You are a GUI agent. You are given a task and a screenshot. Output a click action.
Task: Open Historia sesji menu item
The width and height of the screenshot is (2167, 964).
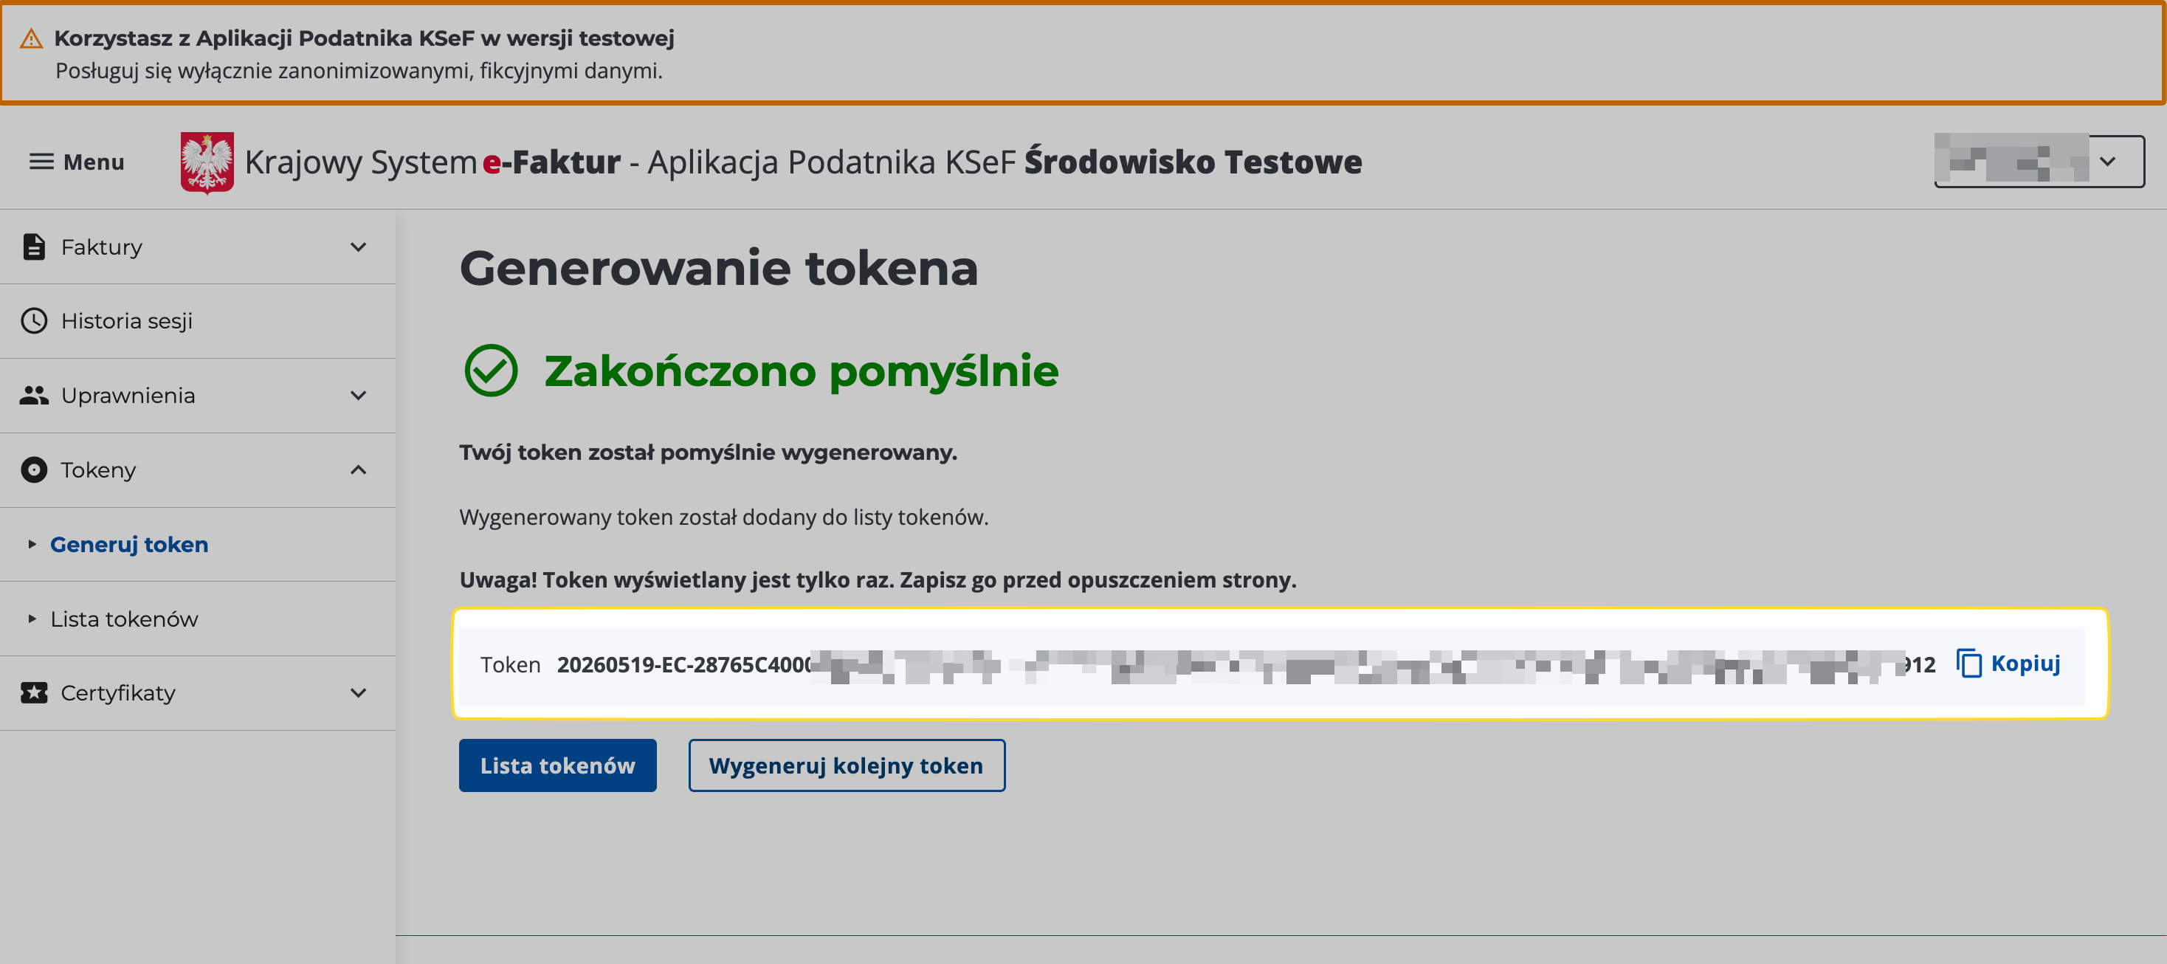198,320
